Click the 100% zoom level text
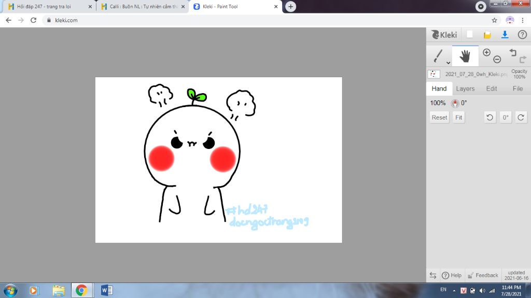The width and height of the screenshot is (531, 298). [x=438, y=103]
